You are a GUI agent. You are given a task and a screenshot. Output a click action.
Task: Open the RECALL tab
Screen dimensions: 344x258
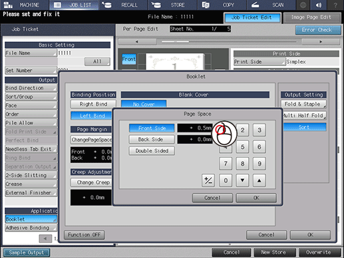[123, 5]
